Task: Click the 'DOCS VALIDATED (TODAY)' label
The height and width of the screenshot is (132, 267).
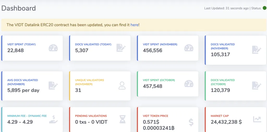Action: pyautogui.click(x=93, y=45)
